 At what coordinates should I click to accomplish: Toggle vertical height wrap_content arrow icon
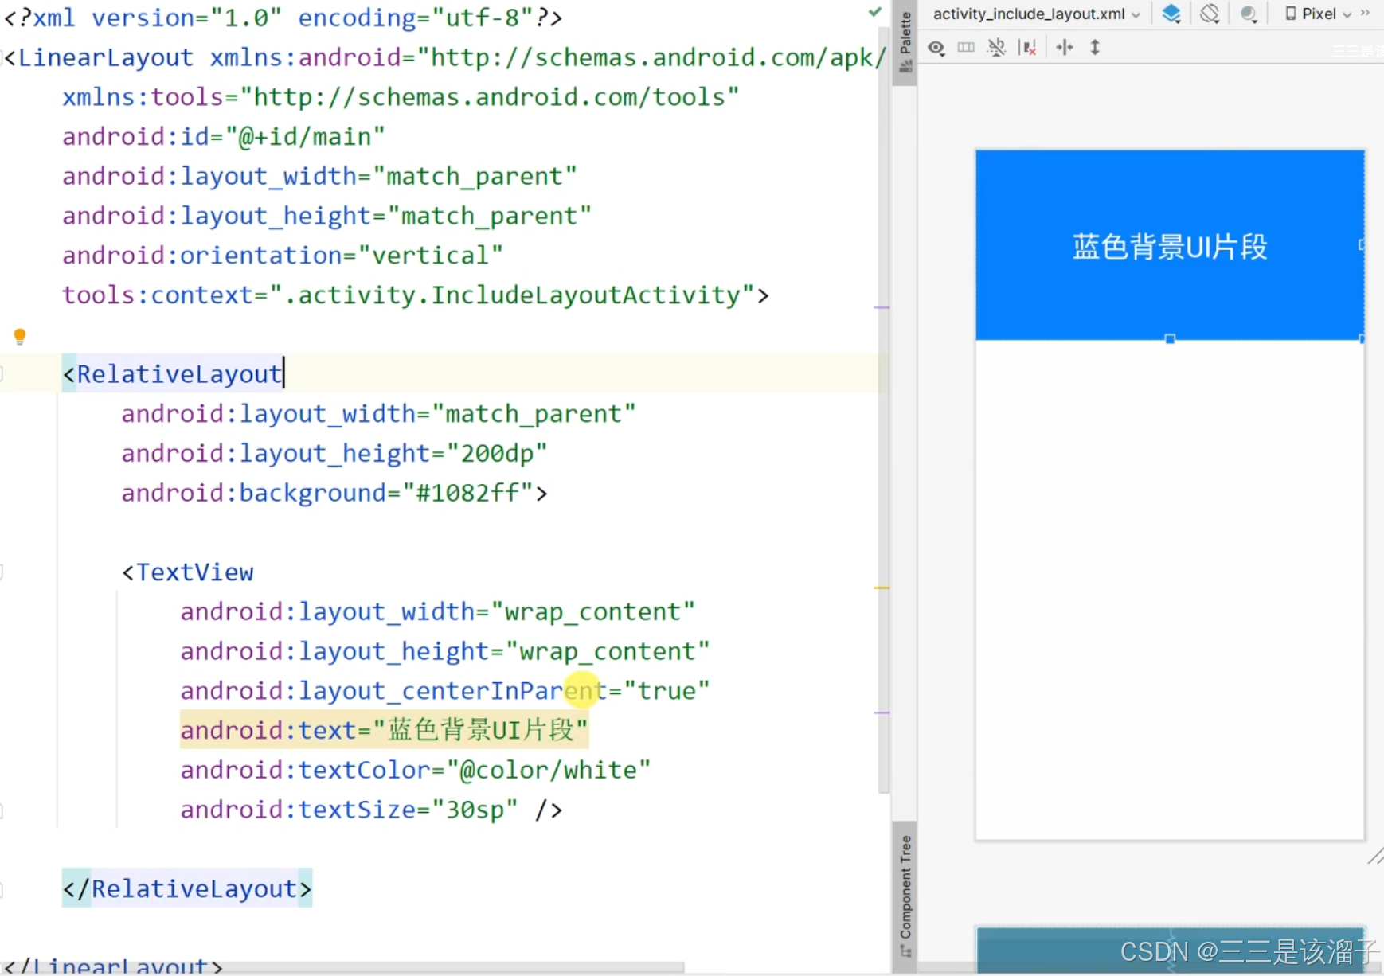pyautogui.click(x=1095, y=48)
